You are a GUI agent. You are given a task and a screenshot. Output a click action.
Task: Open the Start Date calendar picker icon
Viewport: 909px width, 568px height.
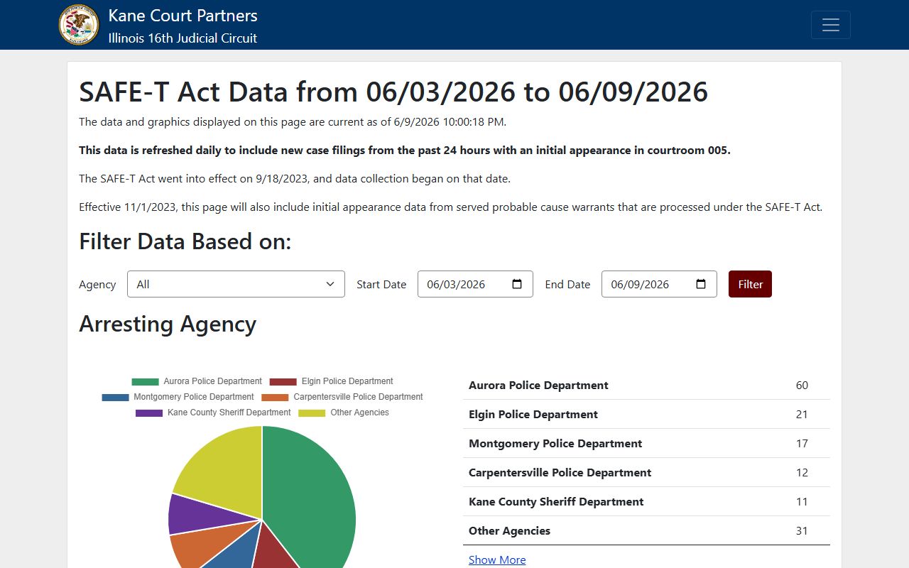(x=517, y=284)
